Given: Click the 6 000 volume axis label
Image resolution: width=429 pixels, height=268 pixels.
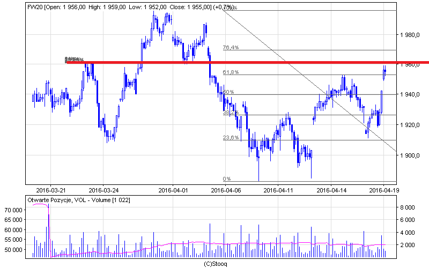Looking at the screenshot, I should (x=408, y=220).
